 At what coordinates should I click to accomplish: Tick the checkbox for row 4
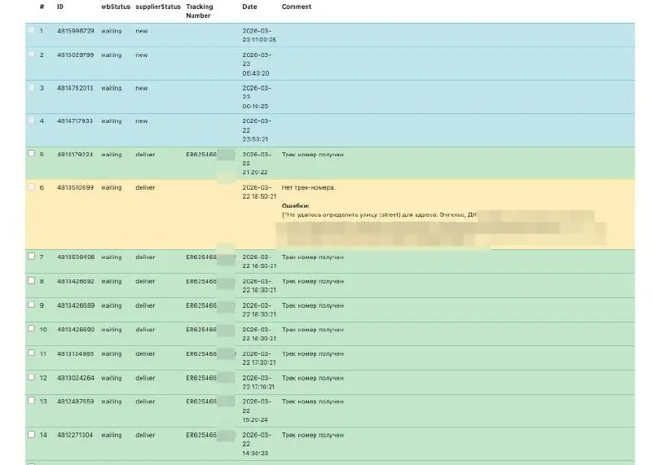[31, 120]
